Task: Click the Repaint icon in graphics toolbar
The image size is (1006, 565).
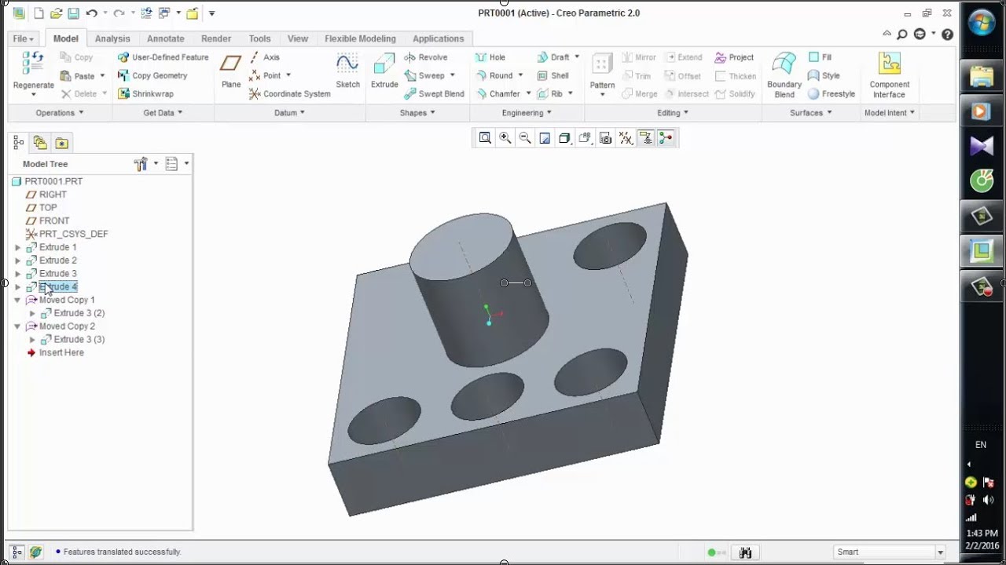Action: click(545, 138)
